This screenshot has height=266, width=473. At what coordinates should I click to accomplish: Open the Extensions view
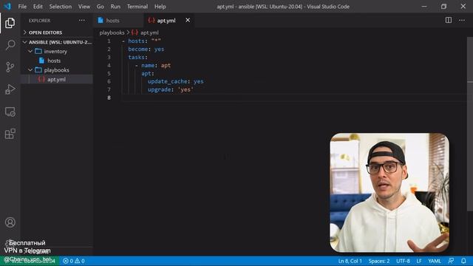pos(10,134)
